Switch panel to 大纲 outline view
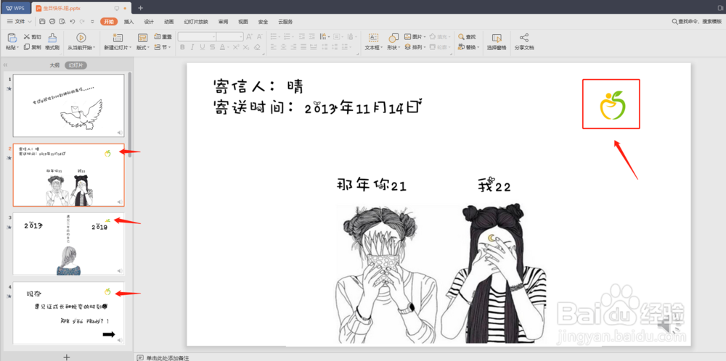This screenshot has height=361, width=726. click(55, 65)
